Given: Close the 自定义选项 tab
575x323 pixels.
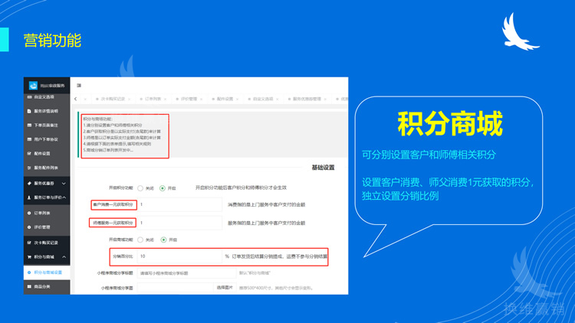Looking at the screenshot, I should (x=278, y=100).
